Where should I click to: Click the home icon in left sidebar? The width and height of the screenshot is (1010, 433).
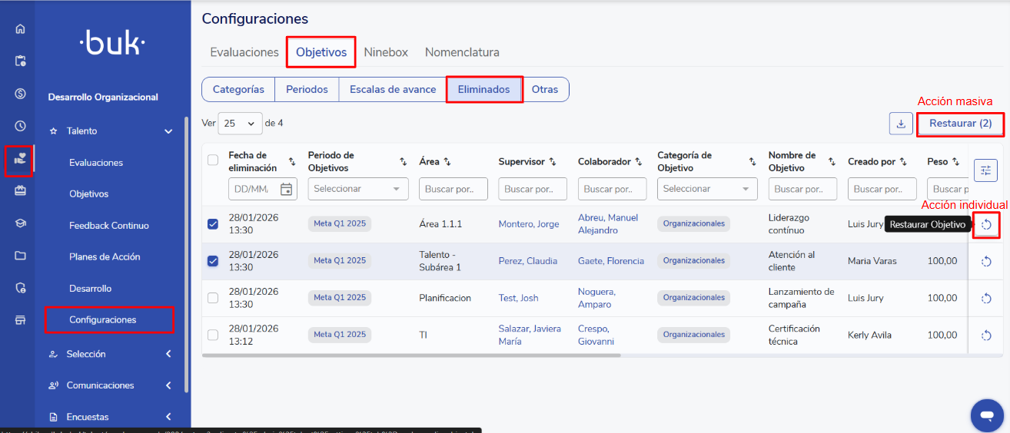pyautogui.click(x=20, y=29)
